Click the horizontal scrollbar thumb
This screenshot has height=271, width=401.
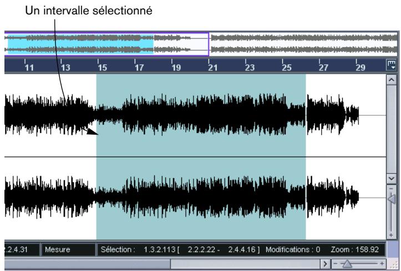[x=88, y=264]
